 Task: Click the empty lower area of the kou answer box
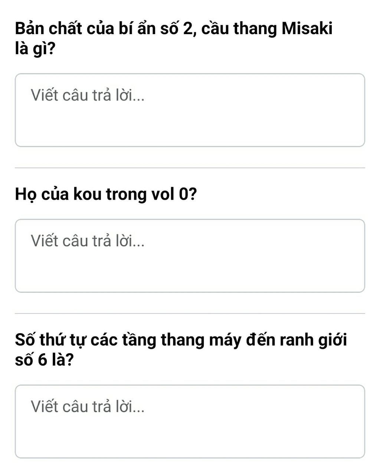pyautogui.click(x=190, y=275)
